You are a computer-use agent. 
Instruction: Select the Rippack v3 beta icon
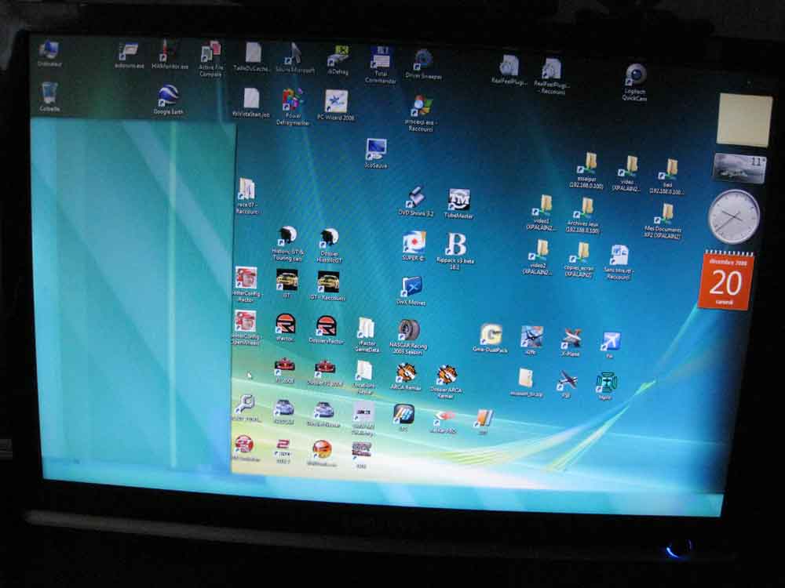(x=455, y=252)
